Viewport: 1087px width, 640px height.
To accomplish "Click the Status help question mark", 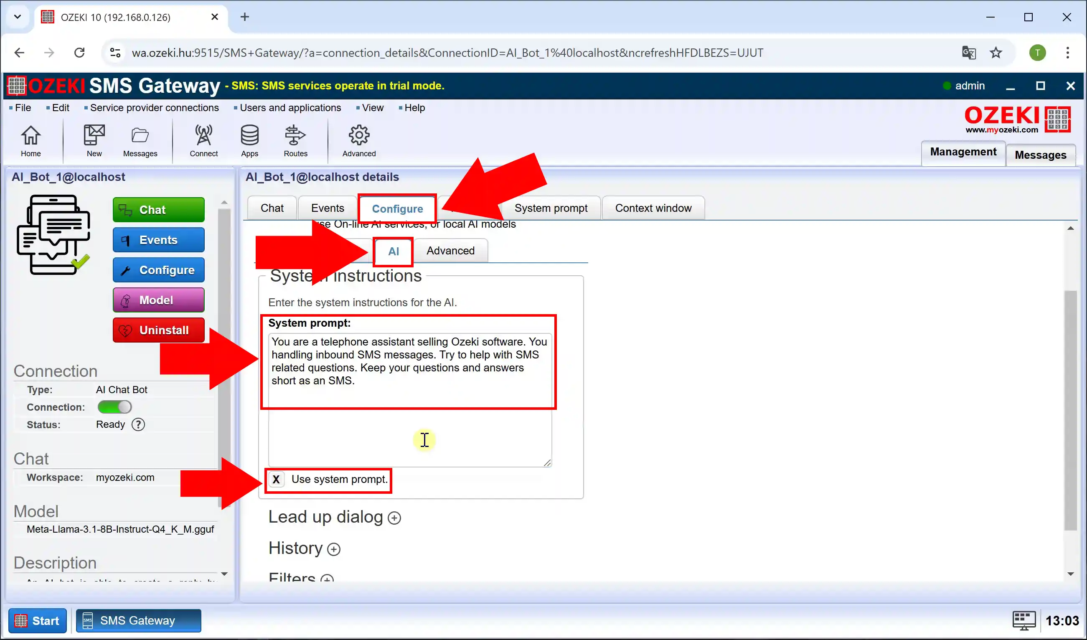I will [138, 425].
